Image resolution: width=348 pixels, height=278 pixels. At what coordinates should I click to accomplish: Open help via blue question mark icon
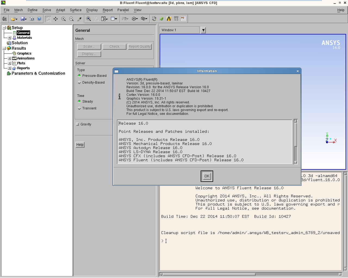point(39,19)
